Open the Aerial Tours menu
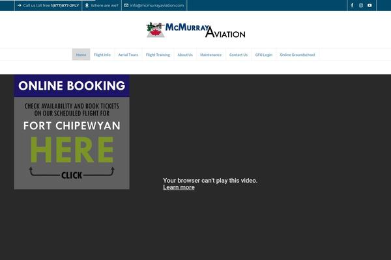 (x=128, y=55)
